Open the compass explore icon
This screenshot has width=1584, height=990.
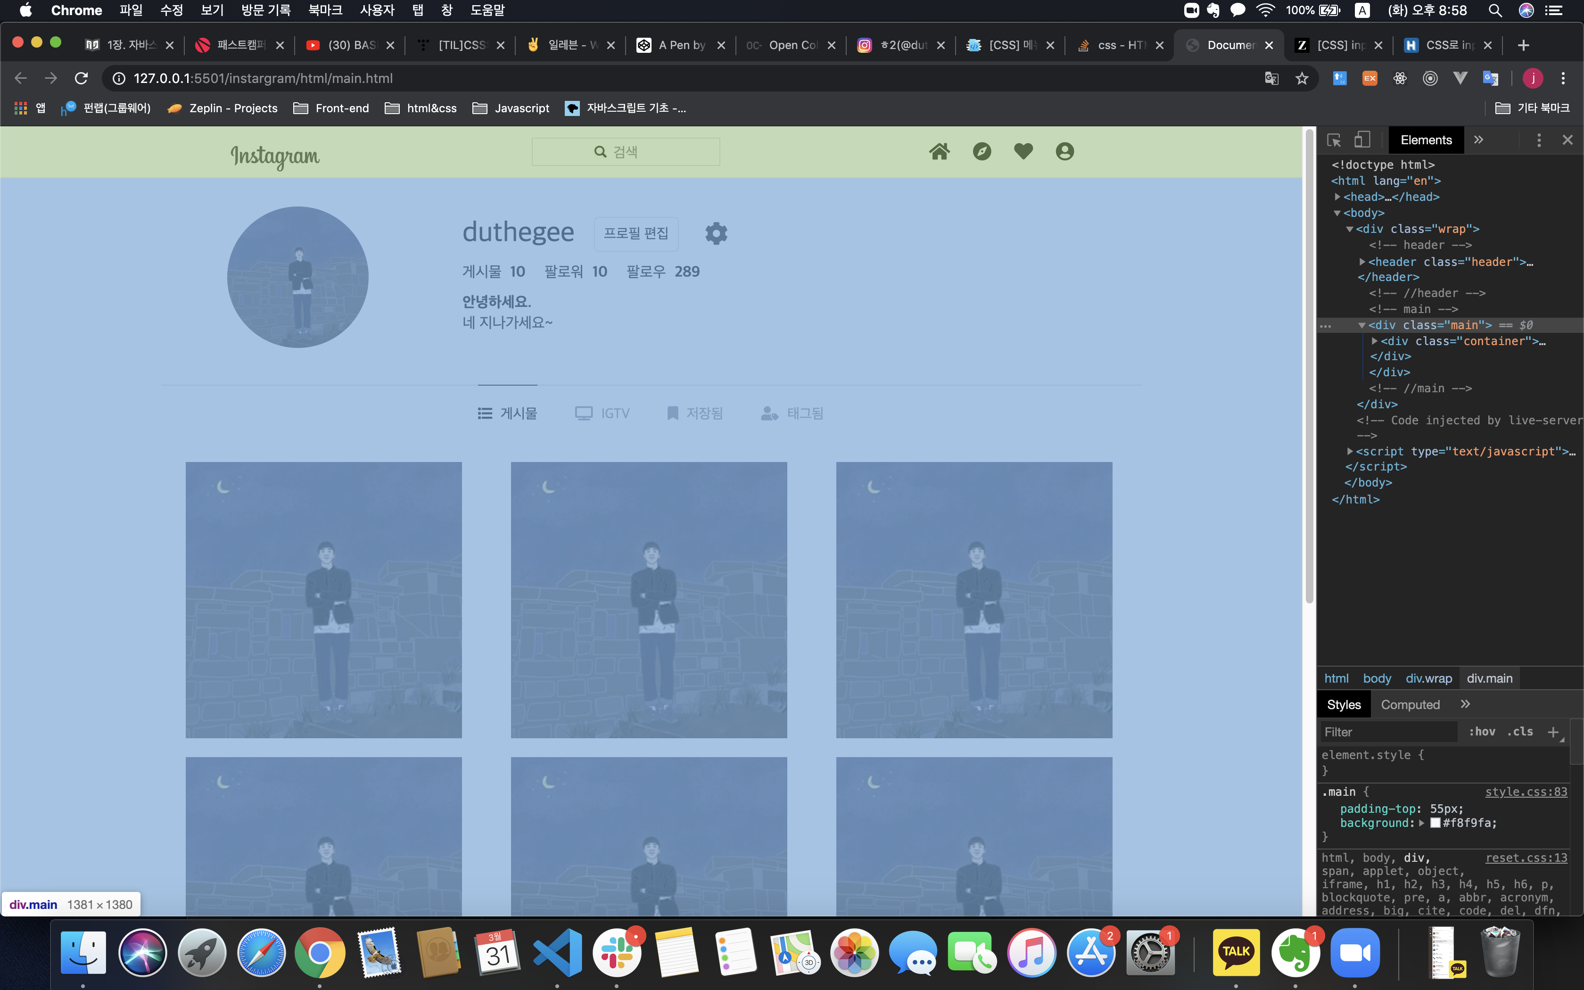982,152
